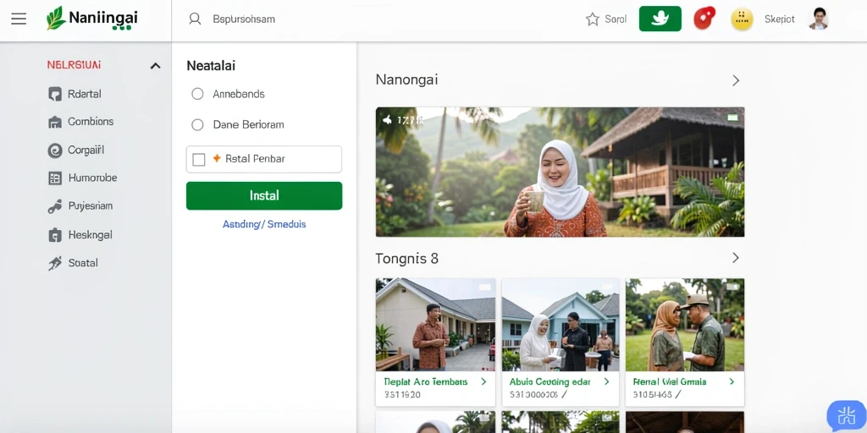Open the hamburger menu
Viewport: 867px width, 433px height.
19,19
